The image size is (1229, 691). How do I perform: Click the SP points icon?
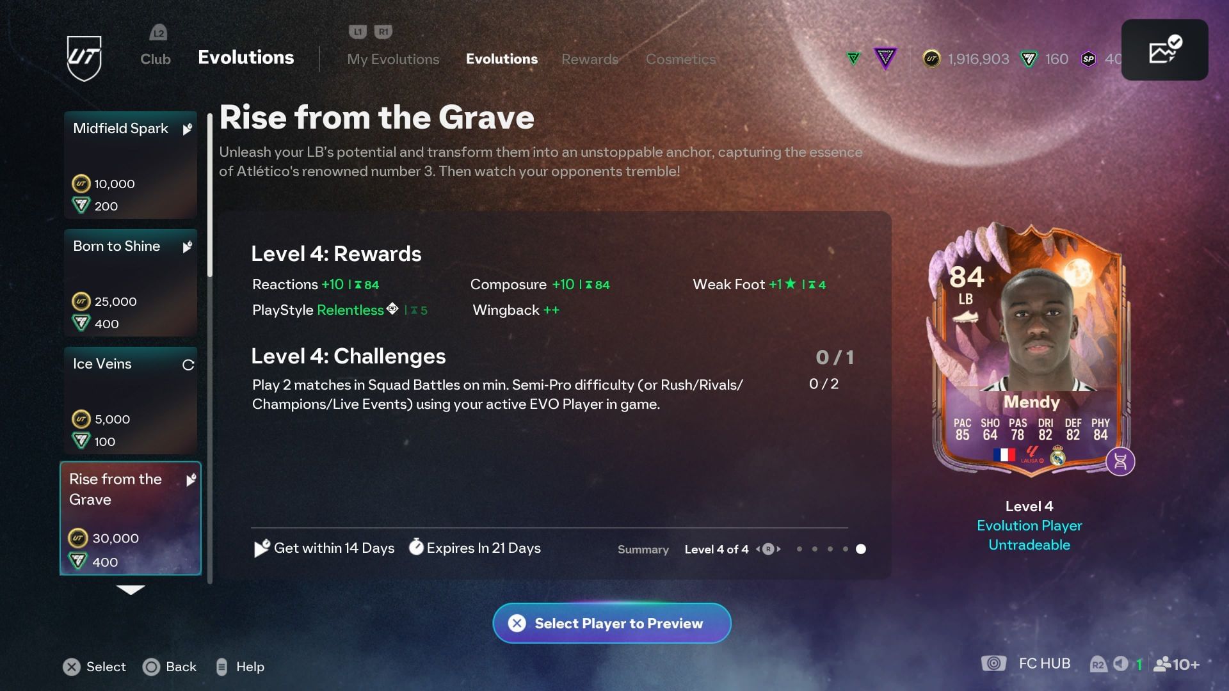(x=1088, y=59)
